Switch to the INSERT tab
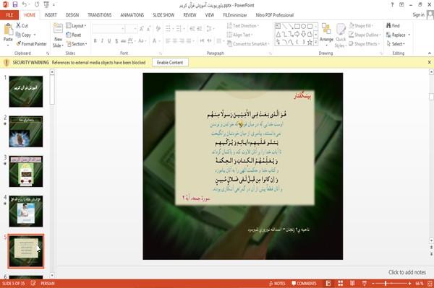The width and height of the screenshot is (434, 288). pyautogui.click(x=51, y=15)
